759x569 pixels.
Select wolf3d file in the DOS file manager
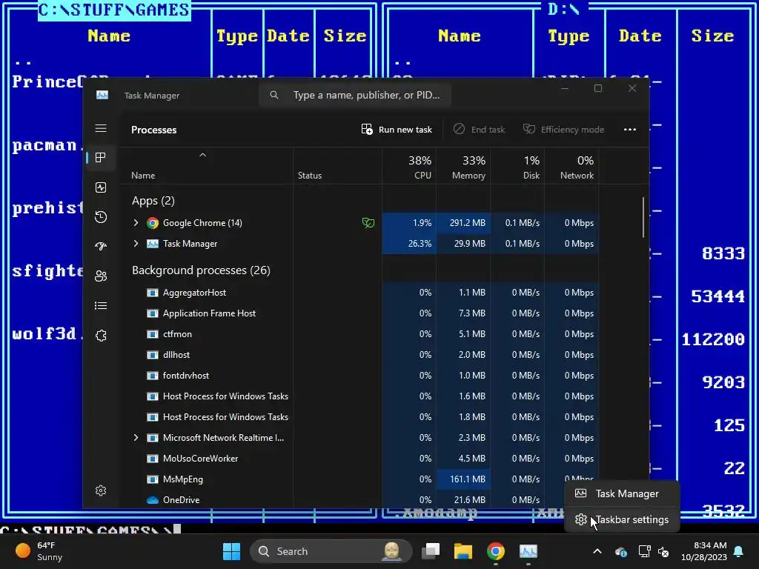(x=47, y=334)
